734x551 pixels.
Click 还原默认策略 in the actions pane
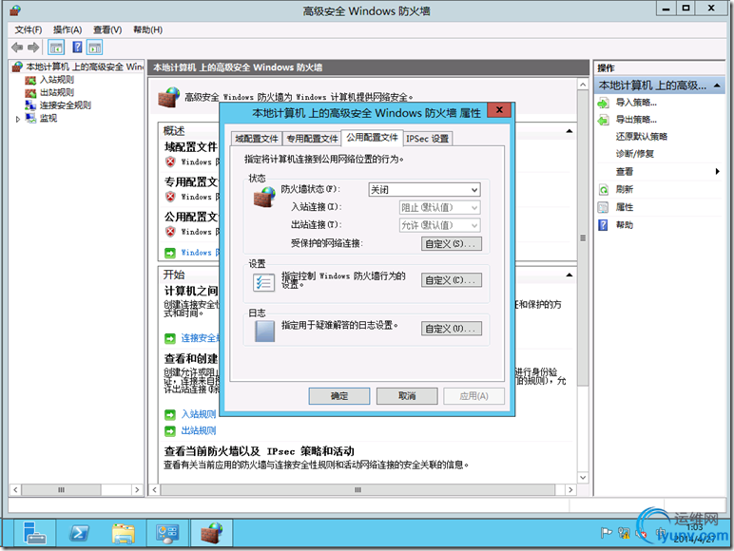click(x=642, y=137)
